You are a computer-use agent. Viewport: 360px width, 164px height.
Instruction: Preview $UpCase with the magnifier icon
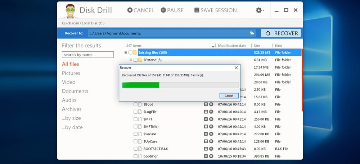coord(211,141)
